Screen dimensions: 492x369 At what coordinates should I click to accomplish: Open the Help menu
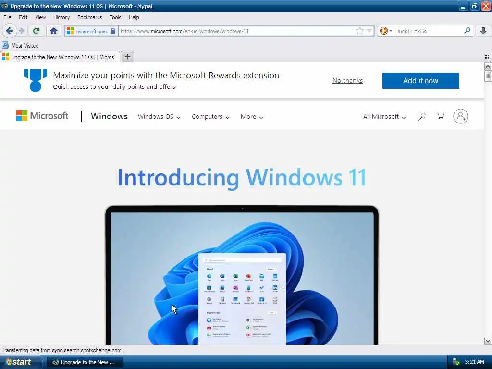134,18
